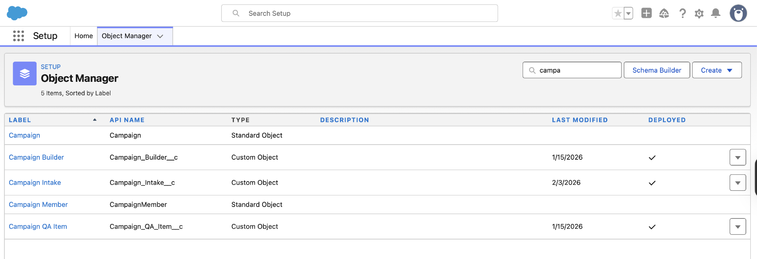This screenshot has height=259, width=757.
Task: Open the Create dropdown button
Action: pyautogui.click(x=717, y=70)
